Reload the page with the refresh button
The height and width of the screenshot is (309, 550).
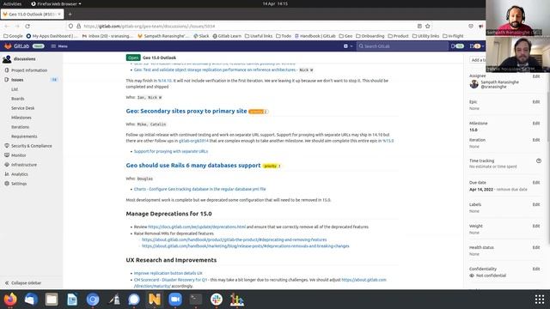(27, 27)
